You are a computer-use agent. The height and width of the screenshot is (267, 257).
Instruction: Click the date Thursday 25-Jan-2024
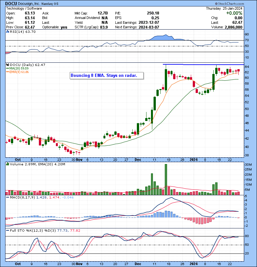(x=224, y=8)
